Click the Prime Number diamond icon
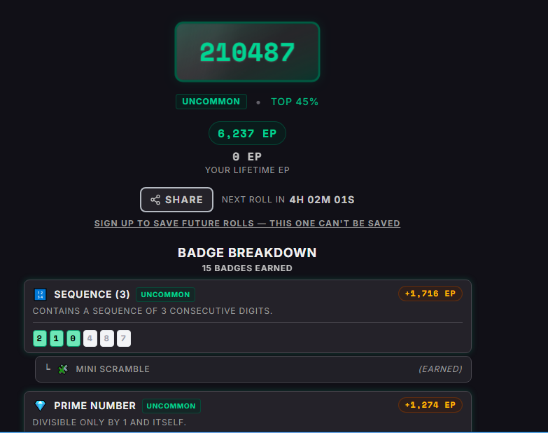 tap(40, 406)
